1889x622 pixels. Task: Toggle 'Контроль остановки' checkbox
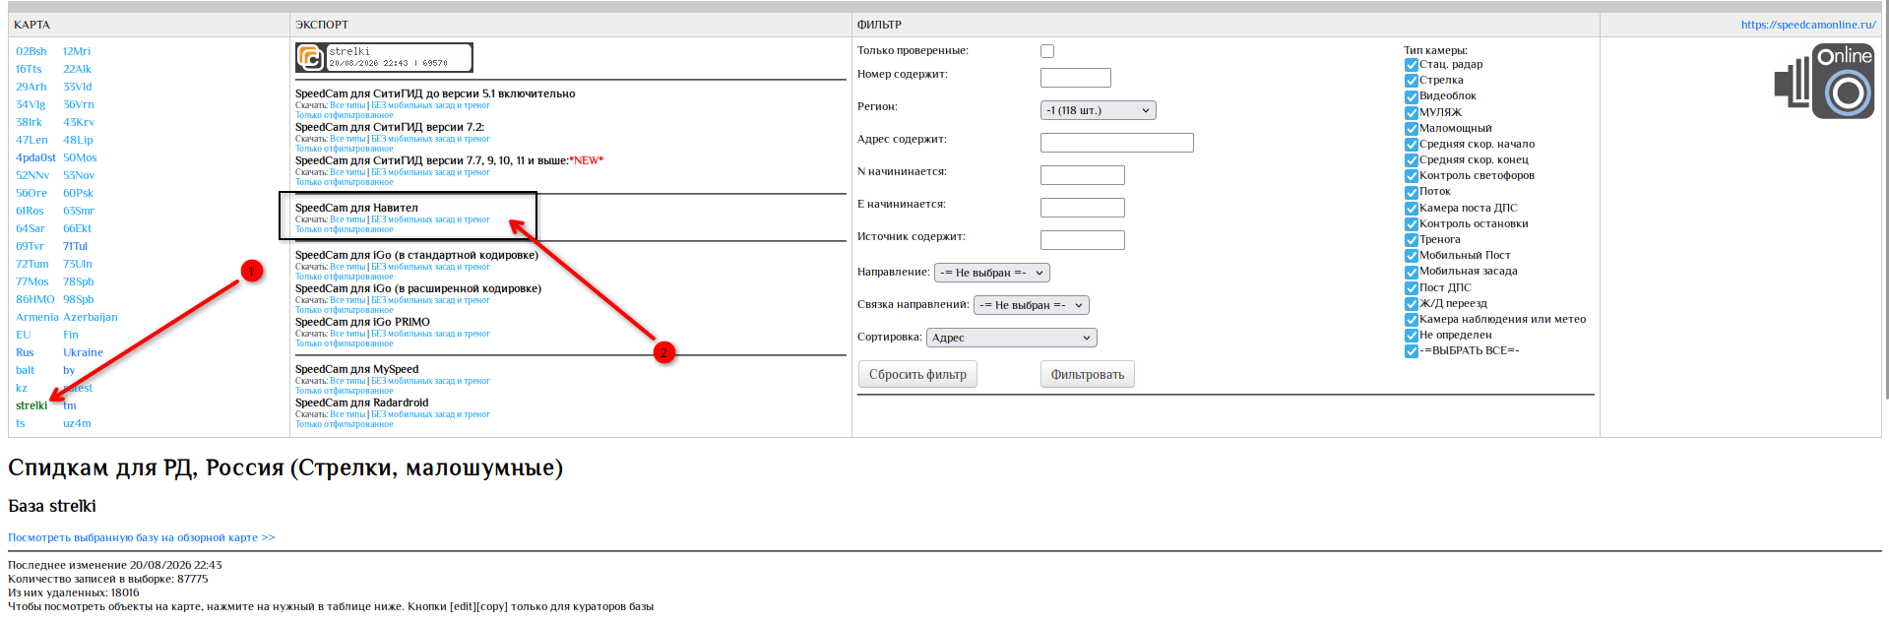[1412, 224]
